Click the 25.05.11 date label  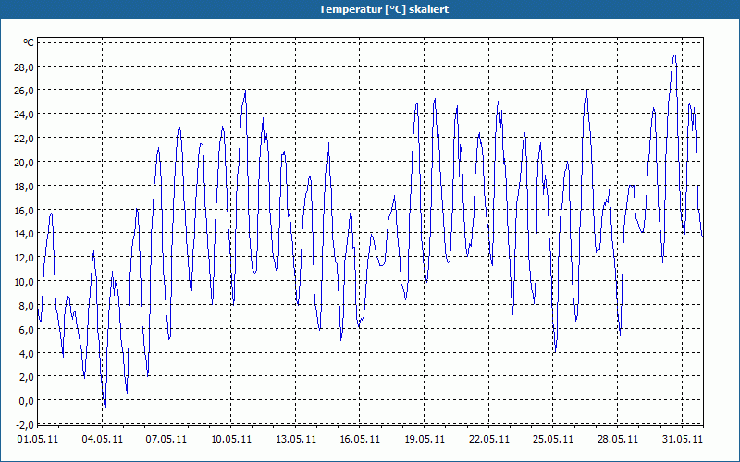click(552, 439)
